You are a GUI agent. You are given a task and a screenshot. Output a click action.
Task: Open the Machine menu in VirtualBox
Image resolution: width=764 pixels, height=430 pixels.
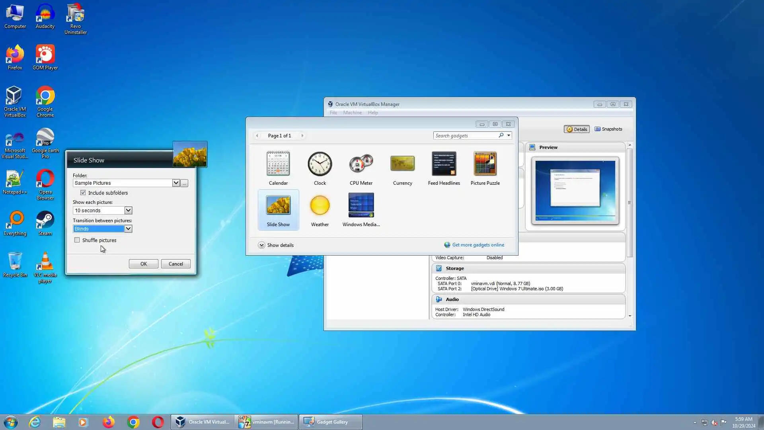352,113
